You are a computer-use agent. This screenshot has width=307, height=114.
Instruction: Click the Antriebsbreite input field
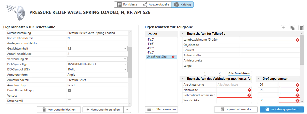point(270,60)
